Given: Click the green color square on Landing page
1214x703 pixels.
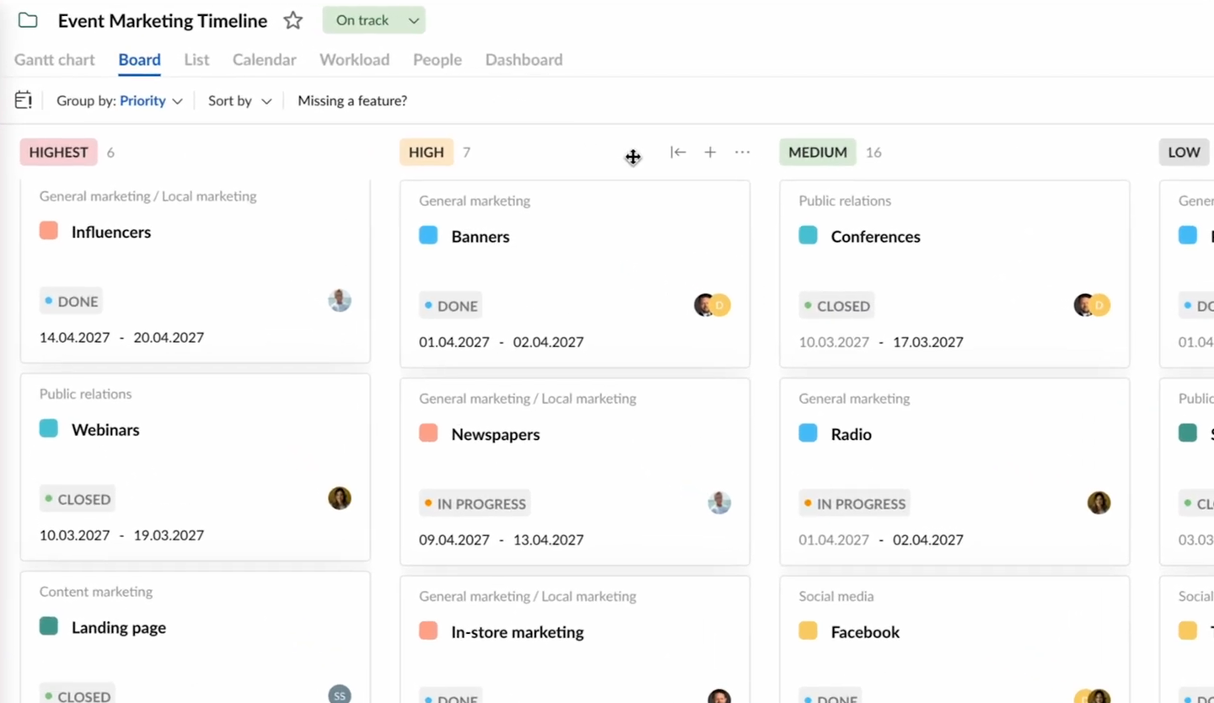Looking at the screenshot, I should pyautogui.click(x=49, y=626).
